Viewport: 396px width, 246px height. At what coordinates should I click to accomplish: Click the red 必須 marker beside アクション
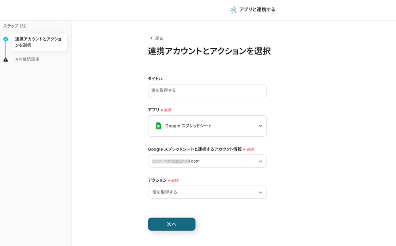175,180
